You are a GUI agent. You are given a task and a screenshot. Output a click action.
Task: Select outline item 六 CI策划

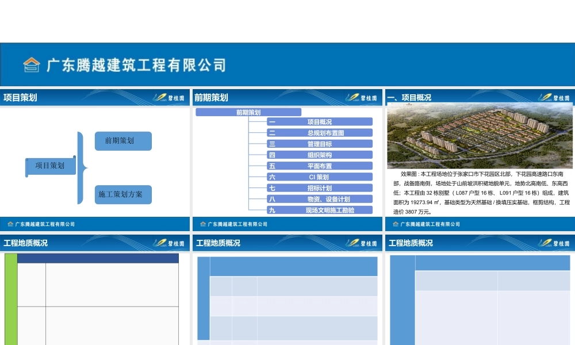[x=320, y=177]
